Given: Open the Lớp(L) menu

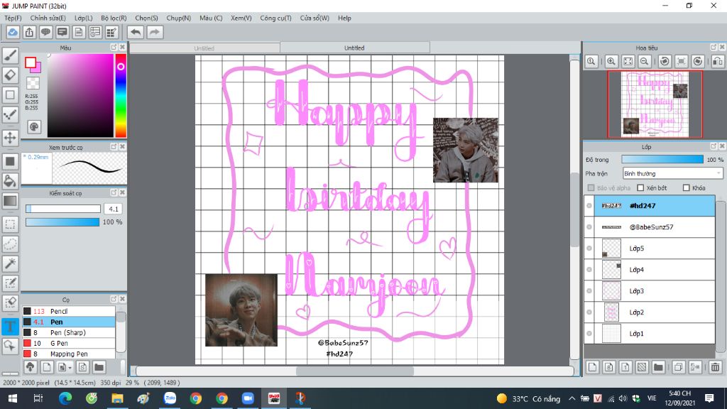Looking at the screenshot, I should tap(84, 18).
